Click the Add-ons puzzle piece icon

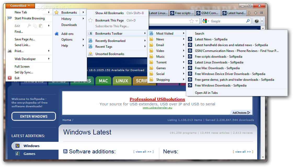point(57,34)
